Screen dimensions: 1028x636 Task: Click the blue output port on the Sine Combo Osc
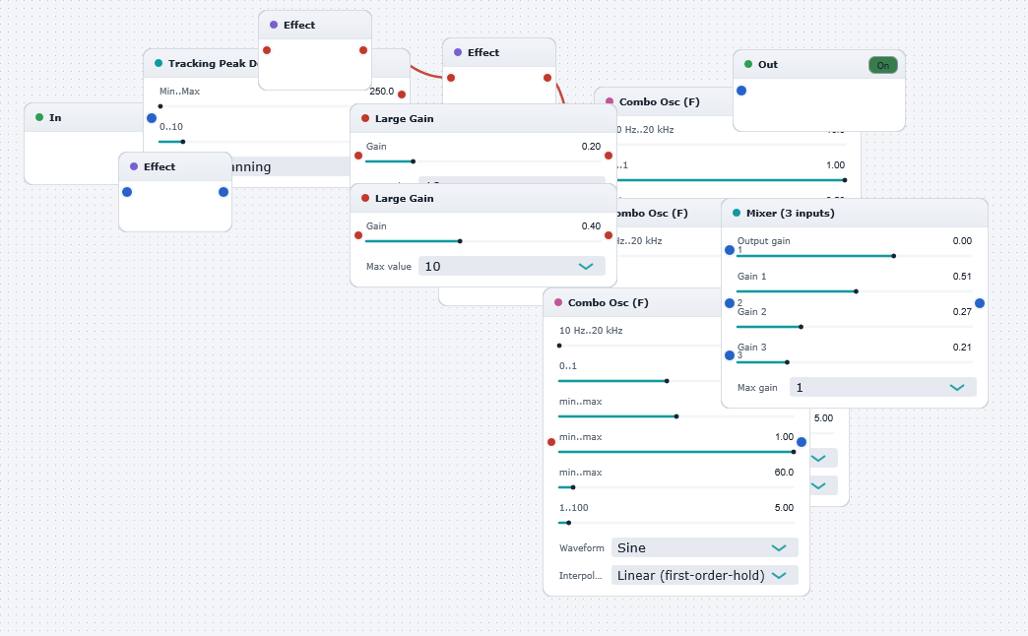coord(802,442)
